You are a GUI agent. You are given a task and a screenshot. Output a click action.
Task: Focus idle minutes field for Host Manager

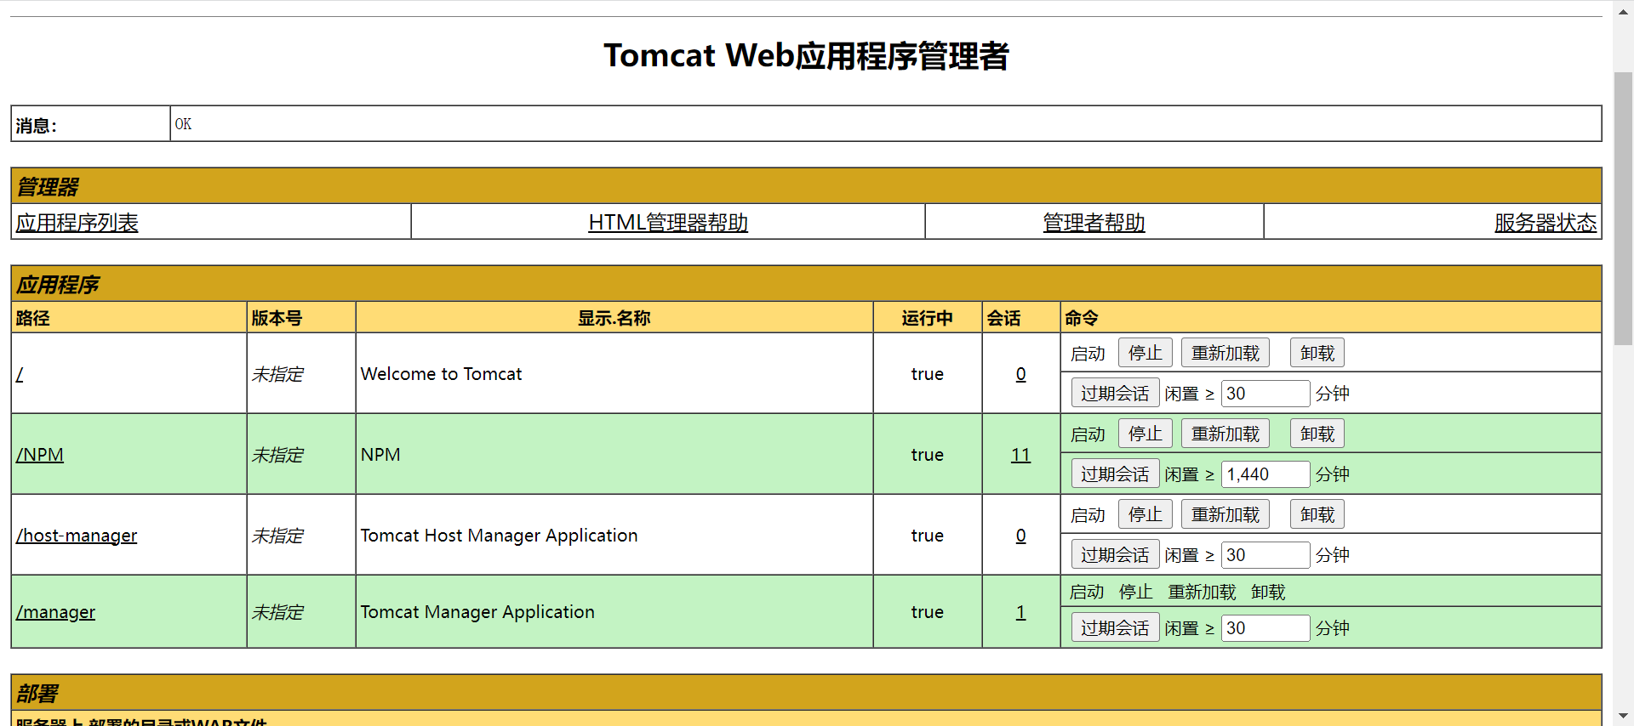coord(1265,555)
